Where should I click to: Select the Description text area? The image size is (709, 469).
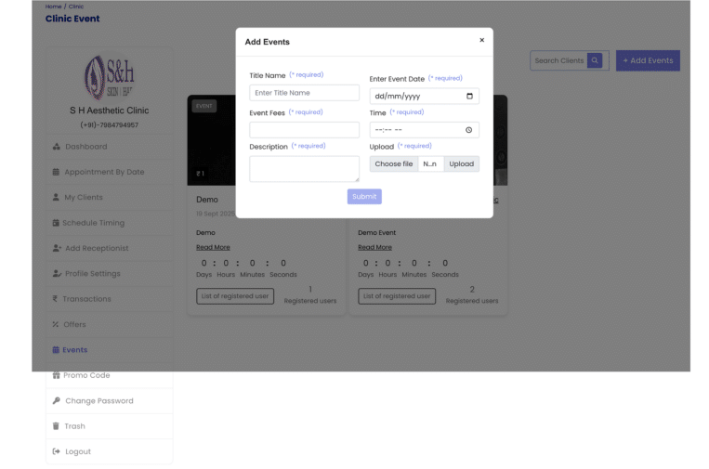coord(304,168)
